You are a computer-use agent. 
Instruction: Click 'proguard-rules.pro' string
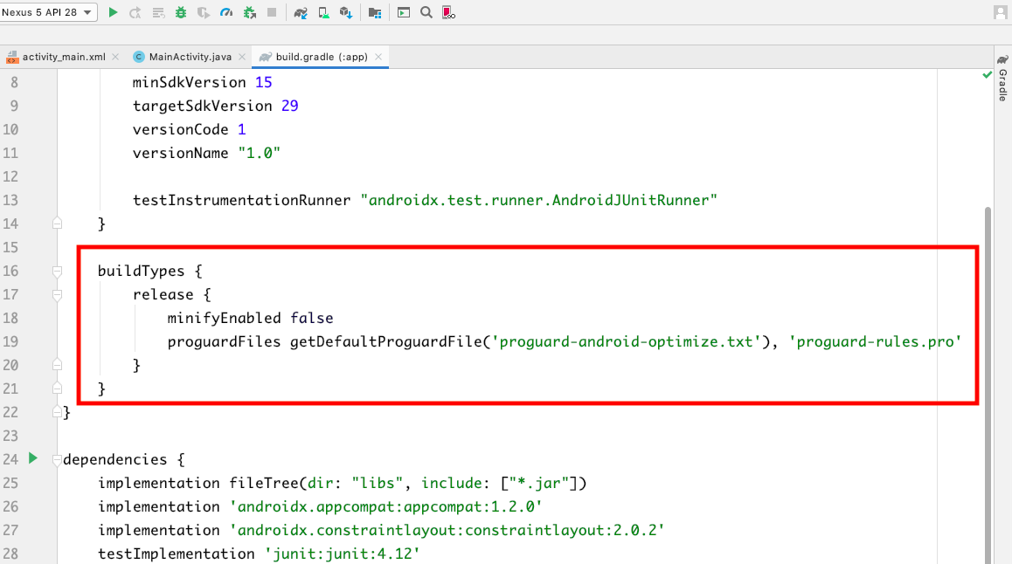(x=875, y=341)
